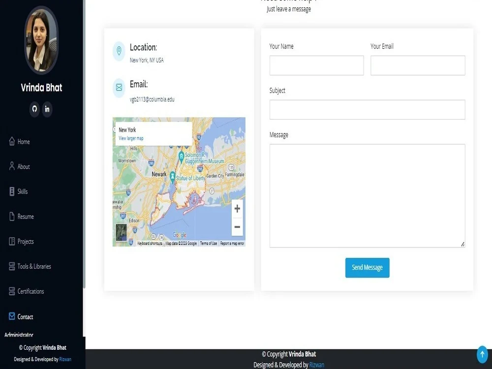Zoom in on the map with plus control

[237, 208]
